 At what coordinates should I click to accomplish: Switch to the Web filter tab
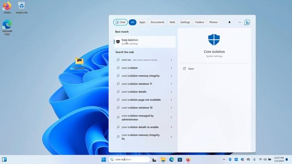click(x=172, y=22)
